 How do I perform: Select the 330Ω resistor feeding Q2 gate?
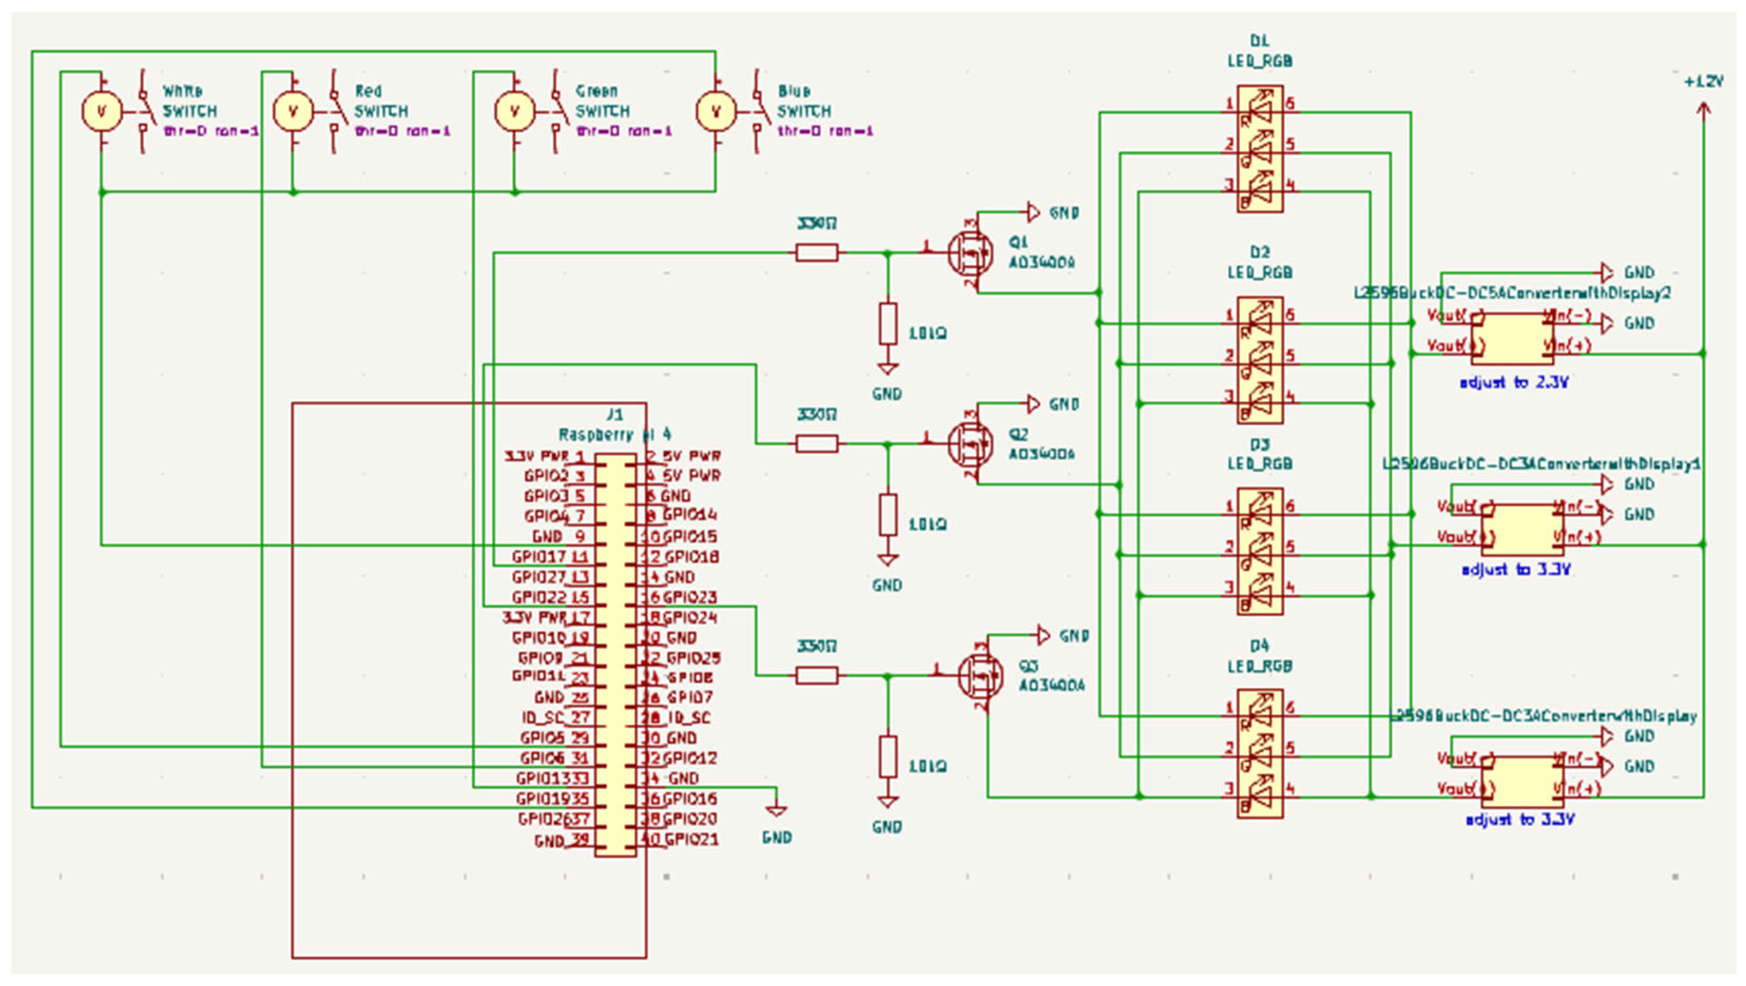(x=817, y=445)
